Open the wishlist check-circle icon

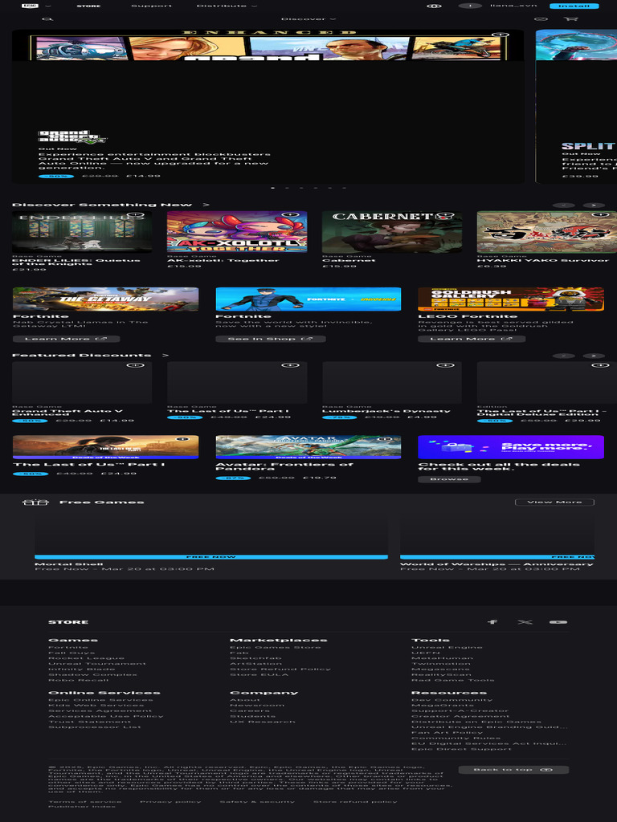point(541,19)
